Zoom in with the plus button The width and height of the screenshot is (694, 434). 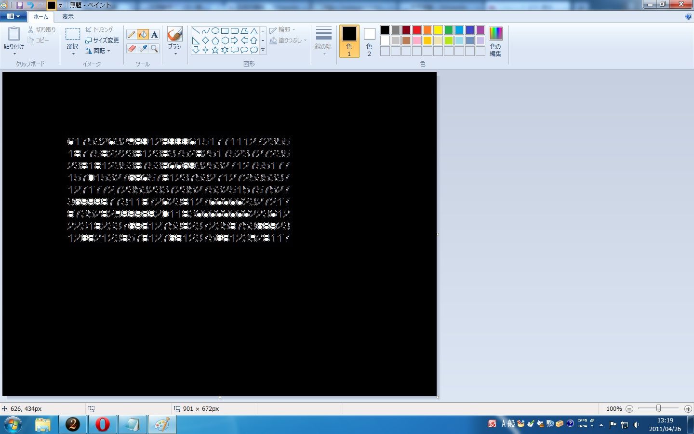coord(688,408)
